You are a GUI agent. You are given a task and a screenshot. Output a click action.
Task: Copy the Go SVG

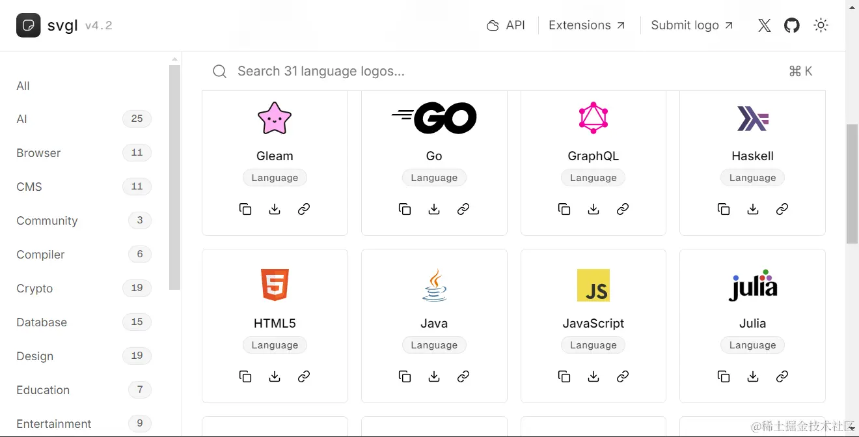[x=405, y=209]
